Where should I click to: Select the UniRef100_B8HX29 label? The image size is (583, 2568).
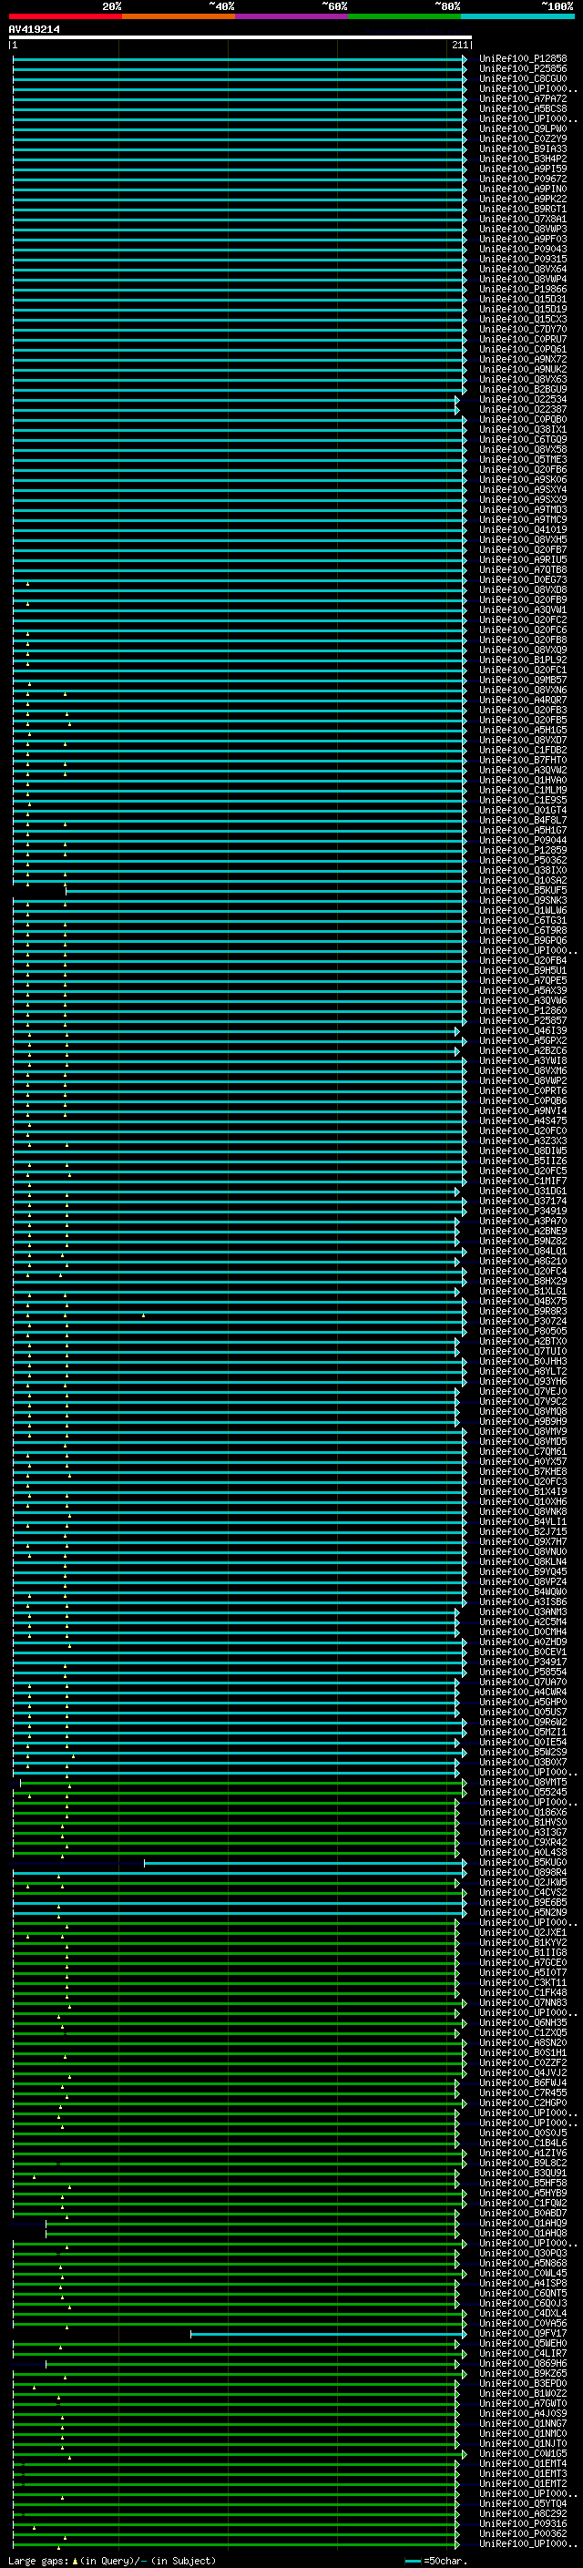(x=523, y=1281)
